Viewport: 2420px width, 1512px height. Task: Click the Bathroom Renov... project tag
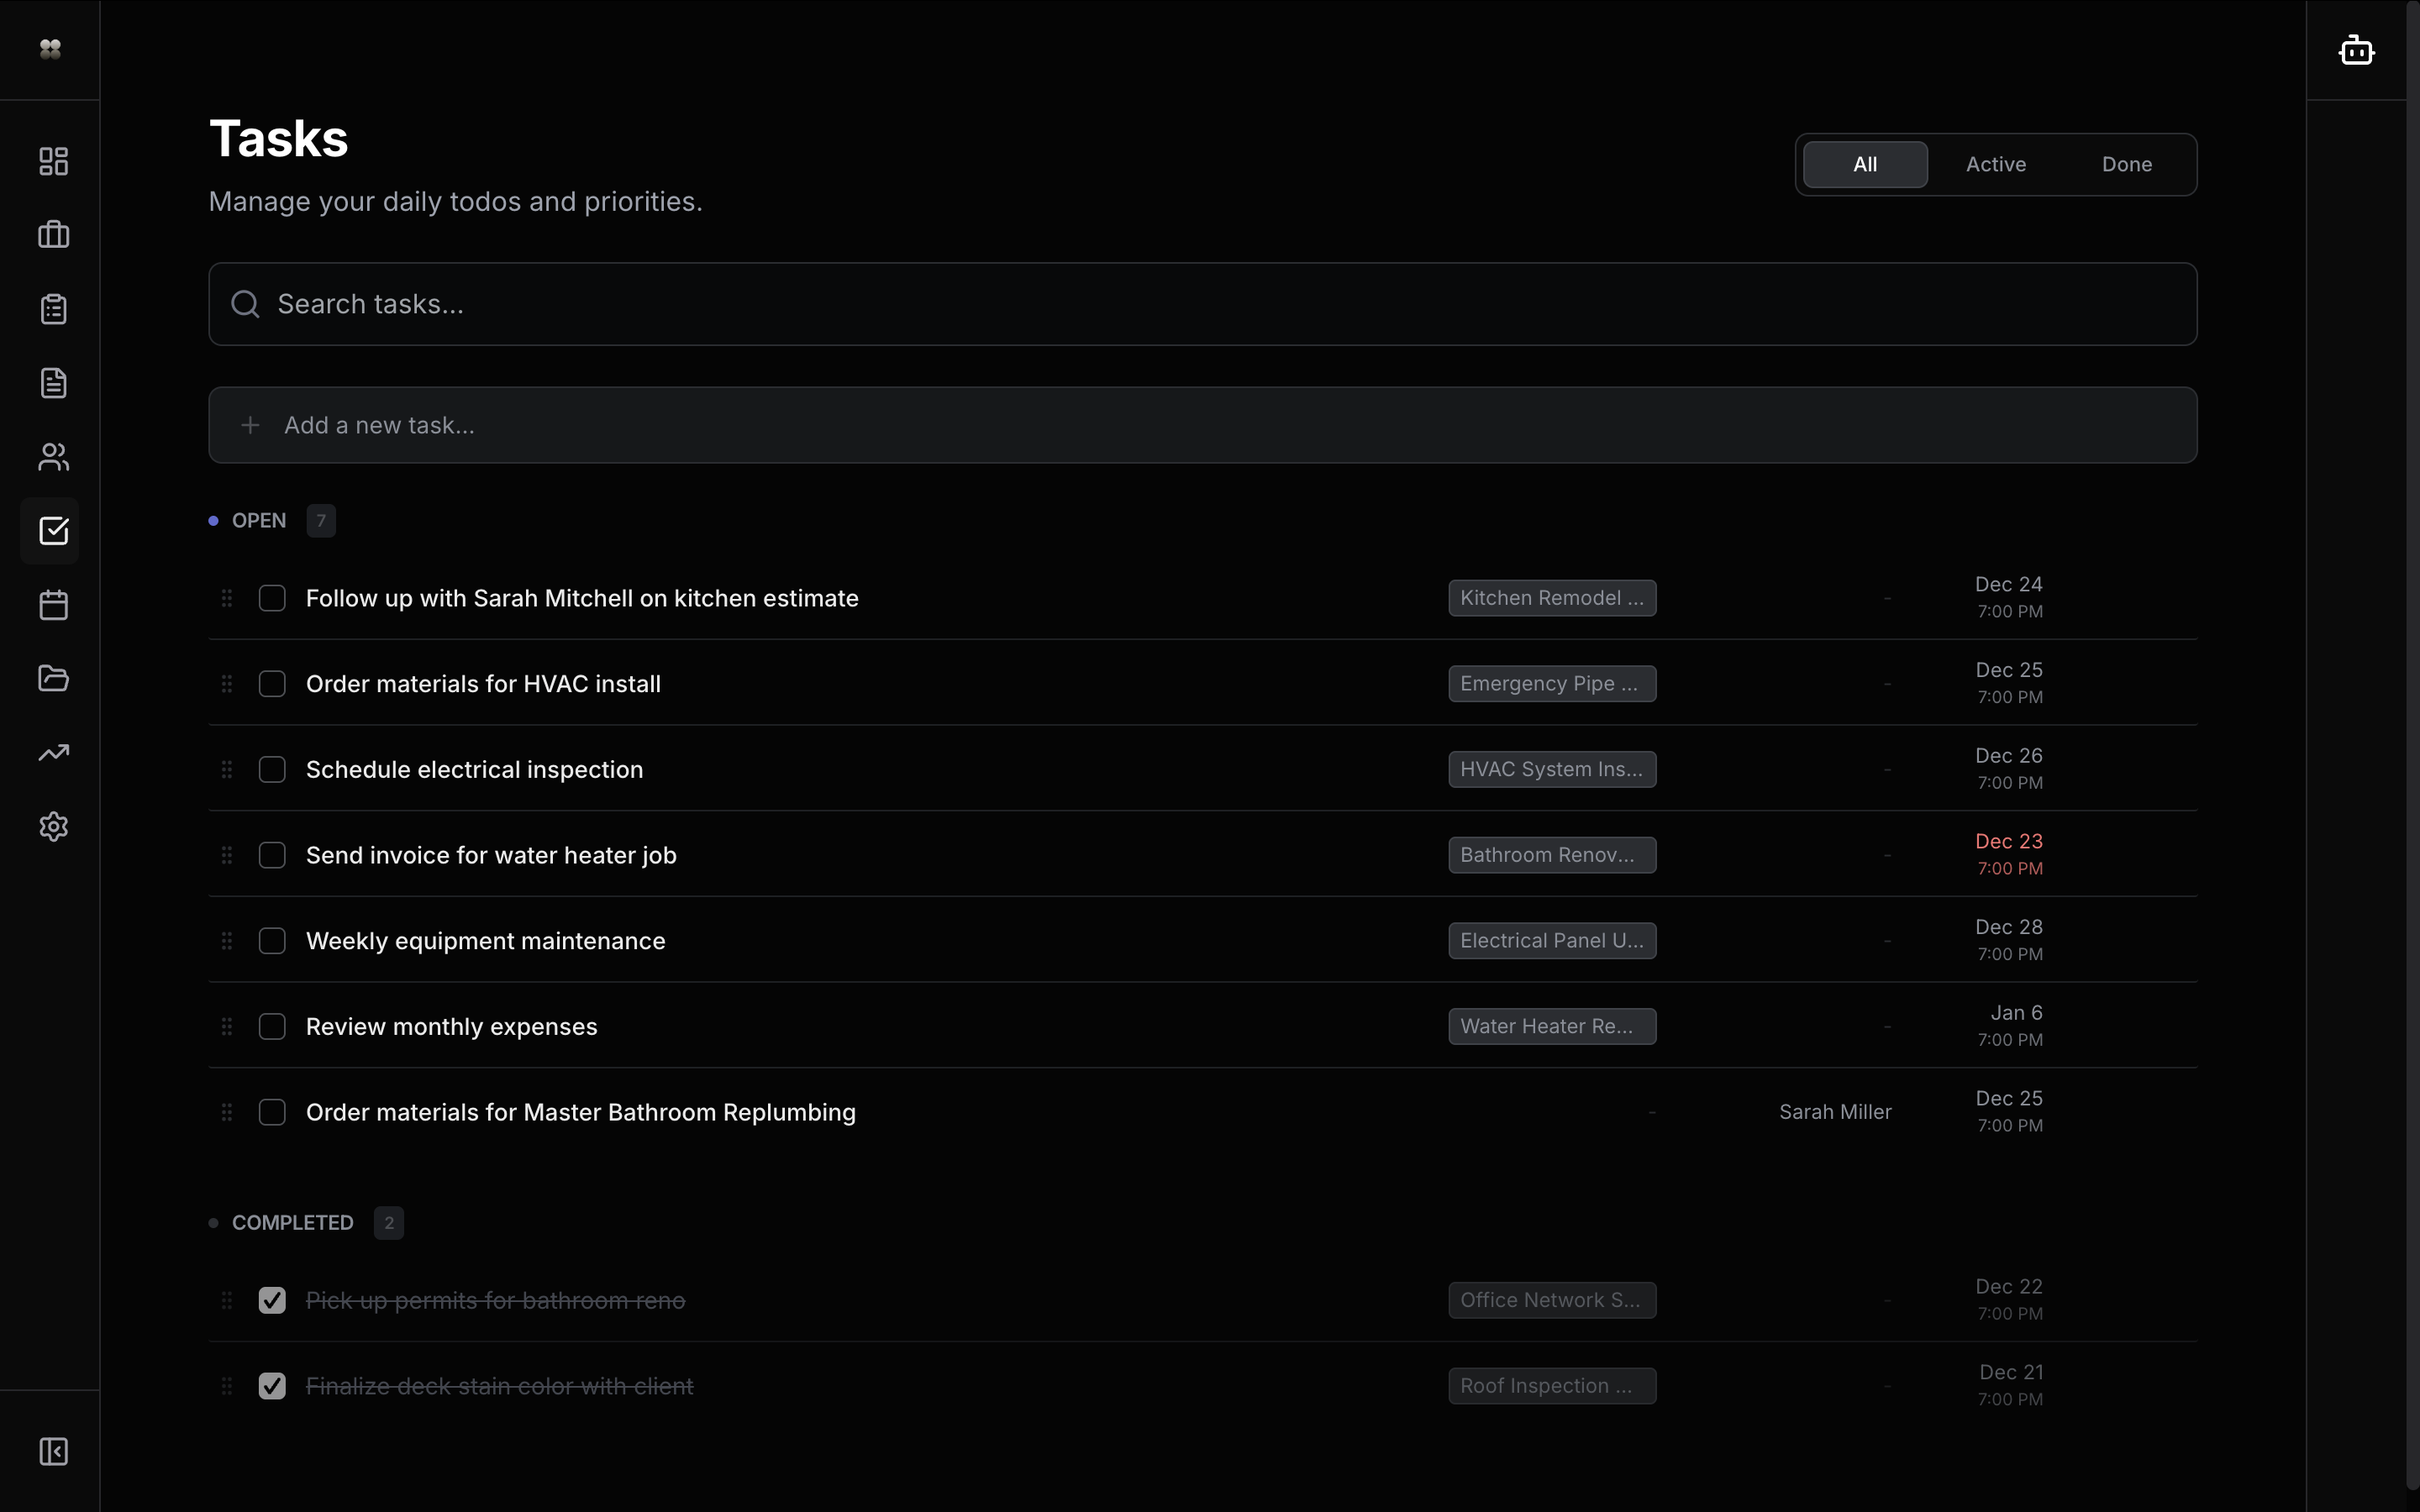[1551, 855]
